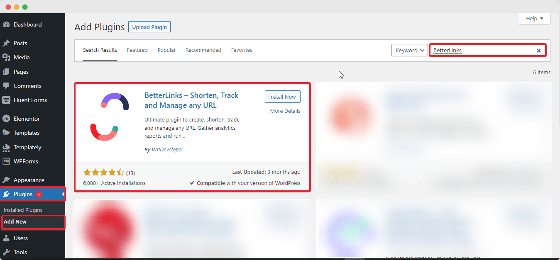Select the Templately cloud icon

[6, 147]
